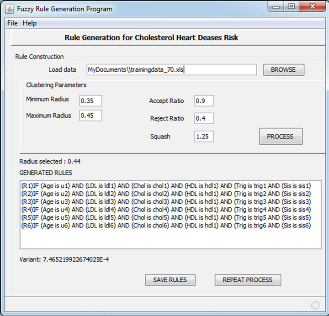Click the Minimum Radius field showing 0.35
Image resolution: width=329 pixels, height=316 pixels.
tap(90, 100)
